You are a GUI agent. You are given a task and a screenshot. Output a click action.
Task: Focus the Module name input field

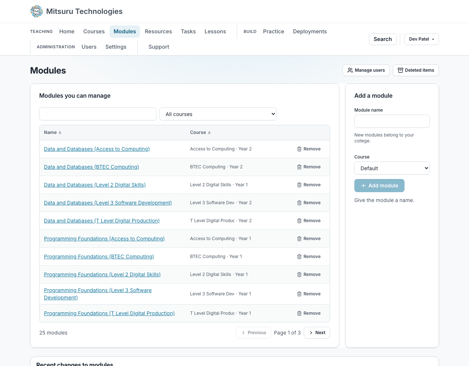coord(392,121)
